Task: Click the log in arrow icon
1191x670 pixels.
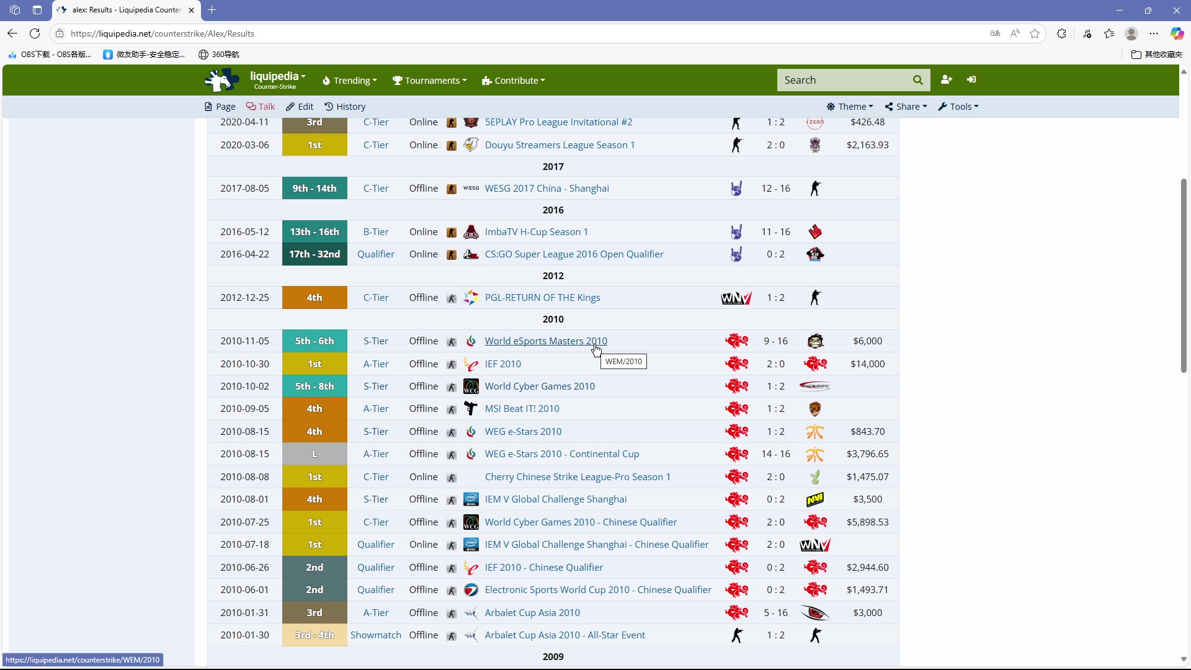Action: tap(971, 79)
